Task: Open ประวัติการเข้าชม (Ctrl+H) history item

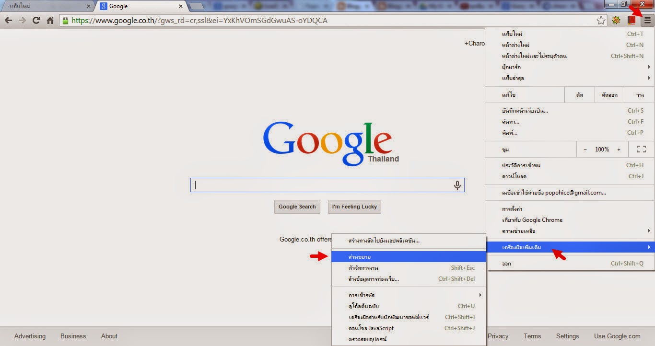Action: 570,165
